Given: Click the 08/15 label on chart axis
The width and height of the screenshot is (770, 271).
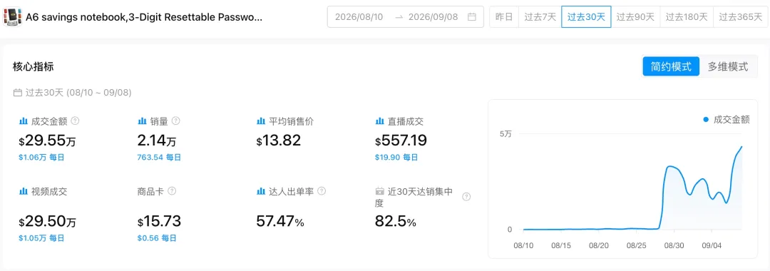Looking at the screenshot, I should pos(561,245).
